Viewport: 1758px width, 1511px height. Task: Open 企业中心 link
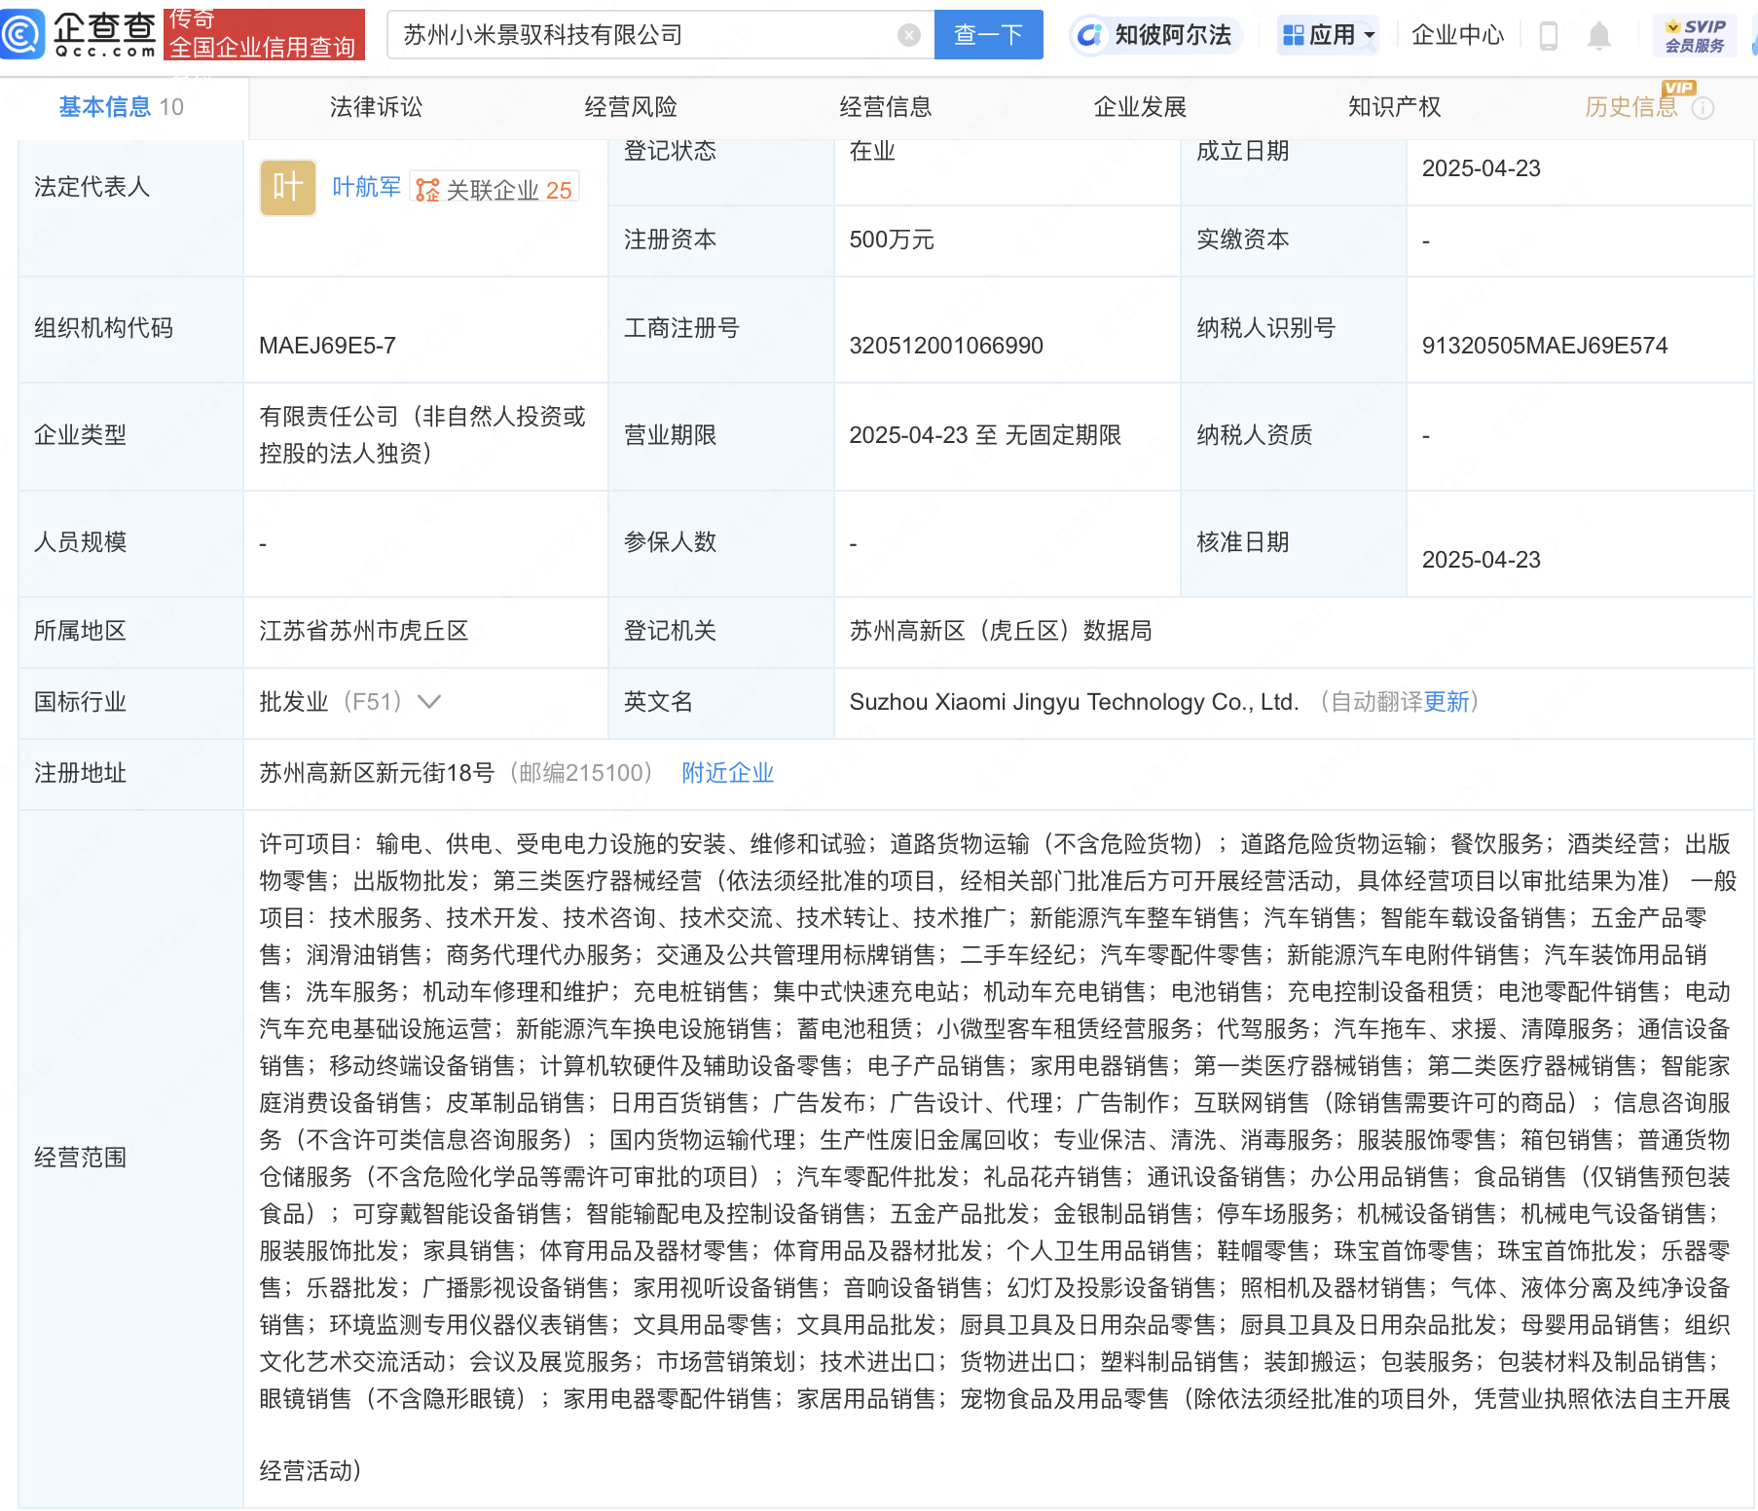tap(1457, 35)
